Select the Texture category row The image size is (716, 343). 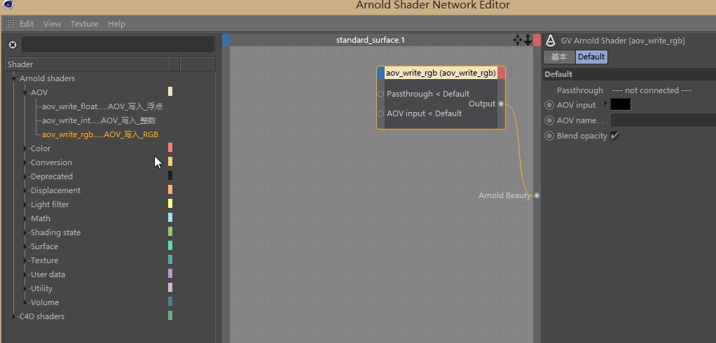[x=44, y=260]
